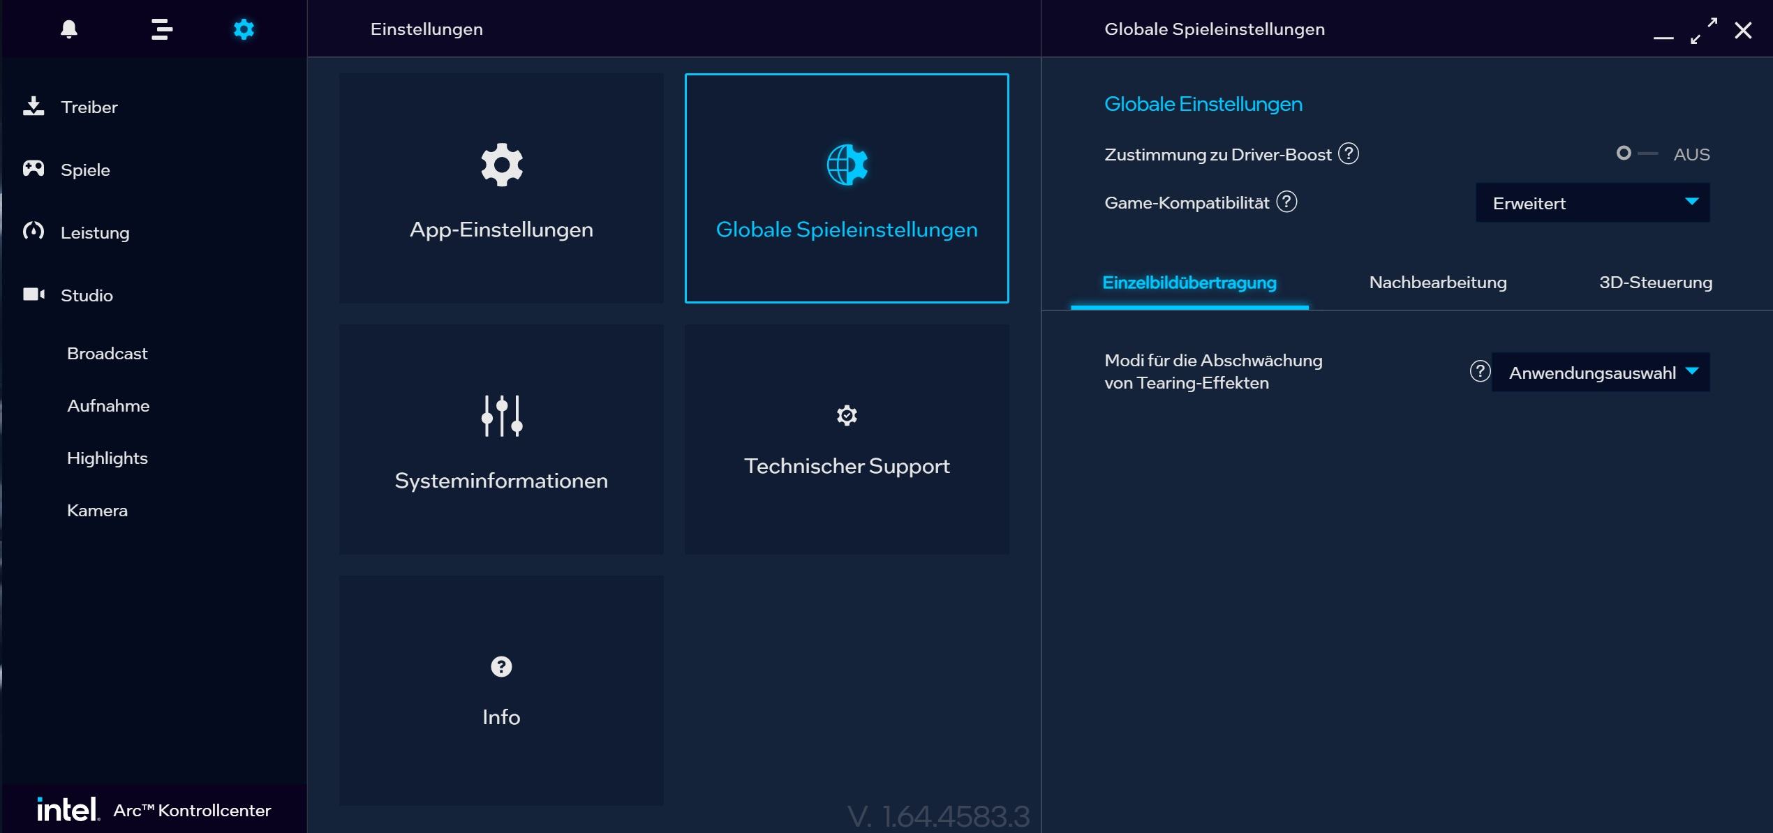Switch to the 3D-Steuerung tab
The image size is (1773, 833).
(x=1655, y=283)
